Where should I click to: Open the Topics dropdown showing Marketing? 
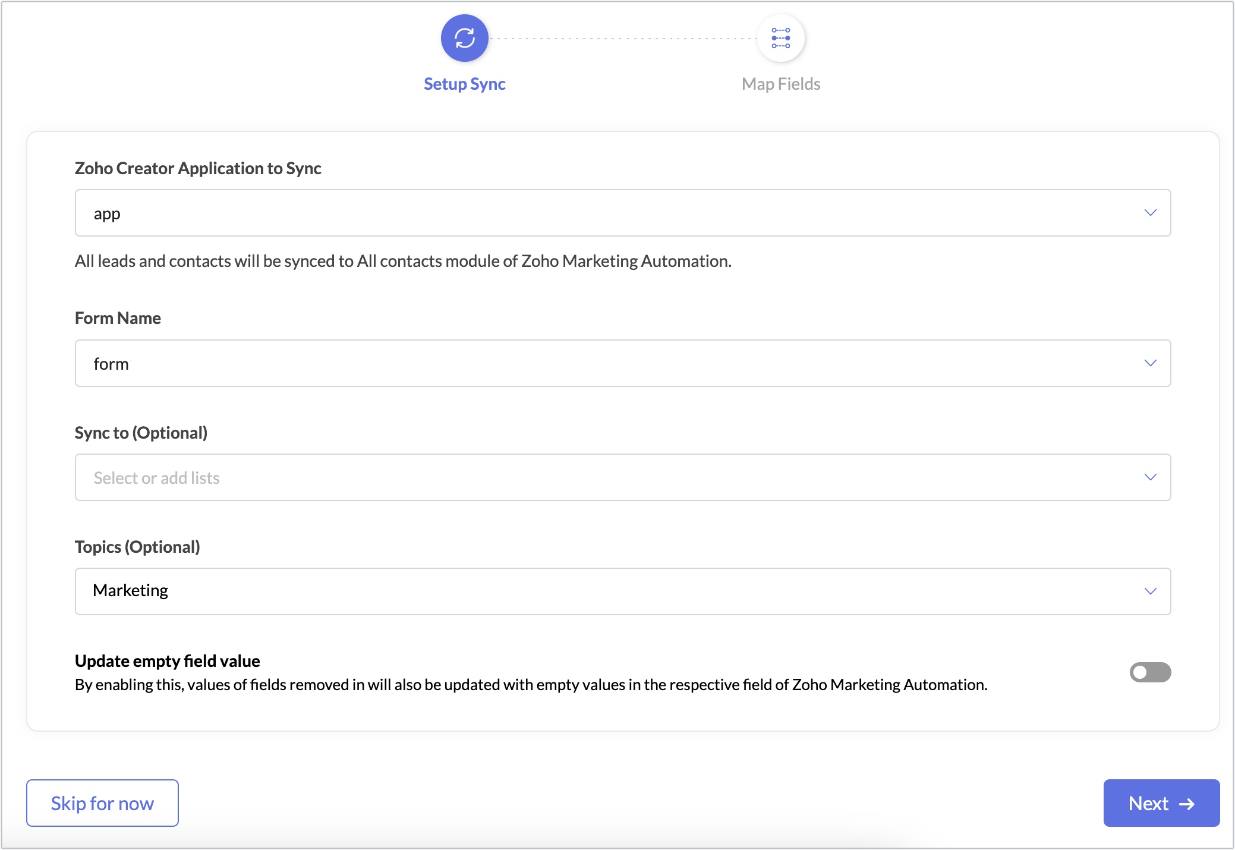point(623,591)
